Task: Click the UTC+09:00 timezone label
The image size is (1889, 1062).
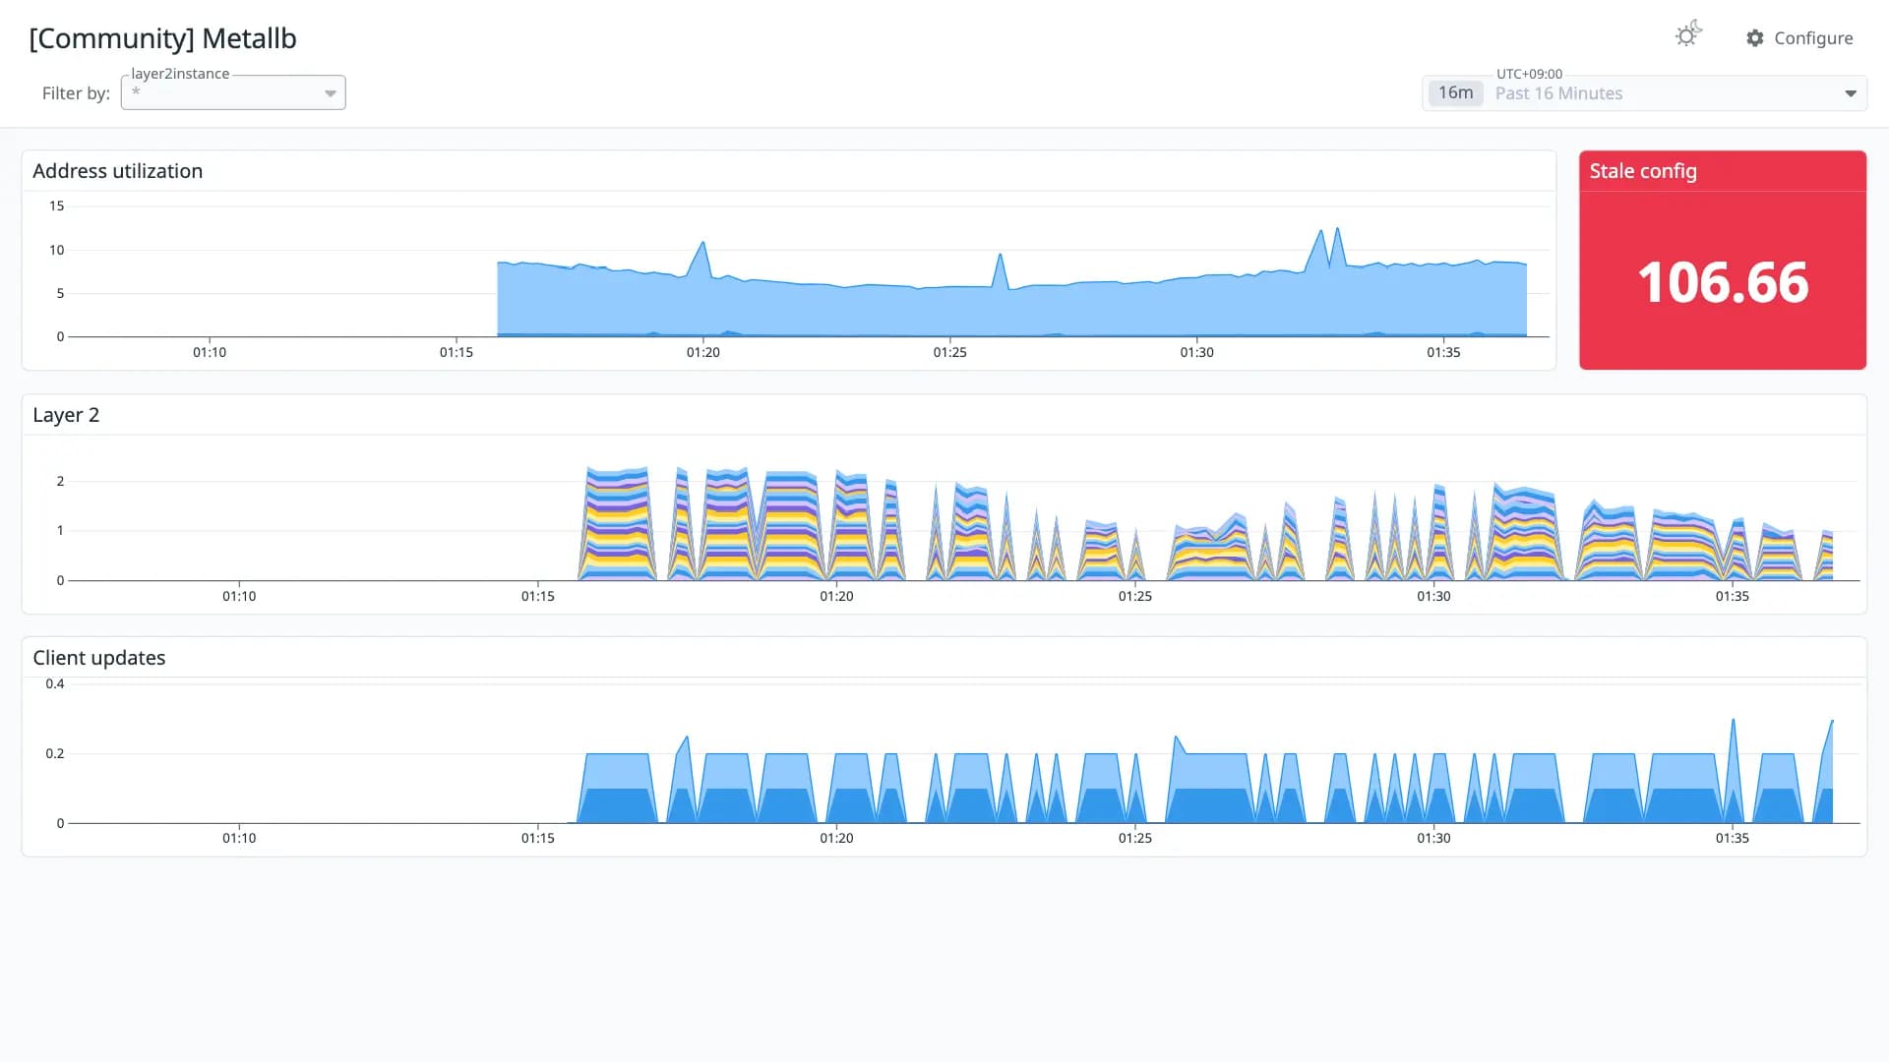Action: [x=1529, y=74]
